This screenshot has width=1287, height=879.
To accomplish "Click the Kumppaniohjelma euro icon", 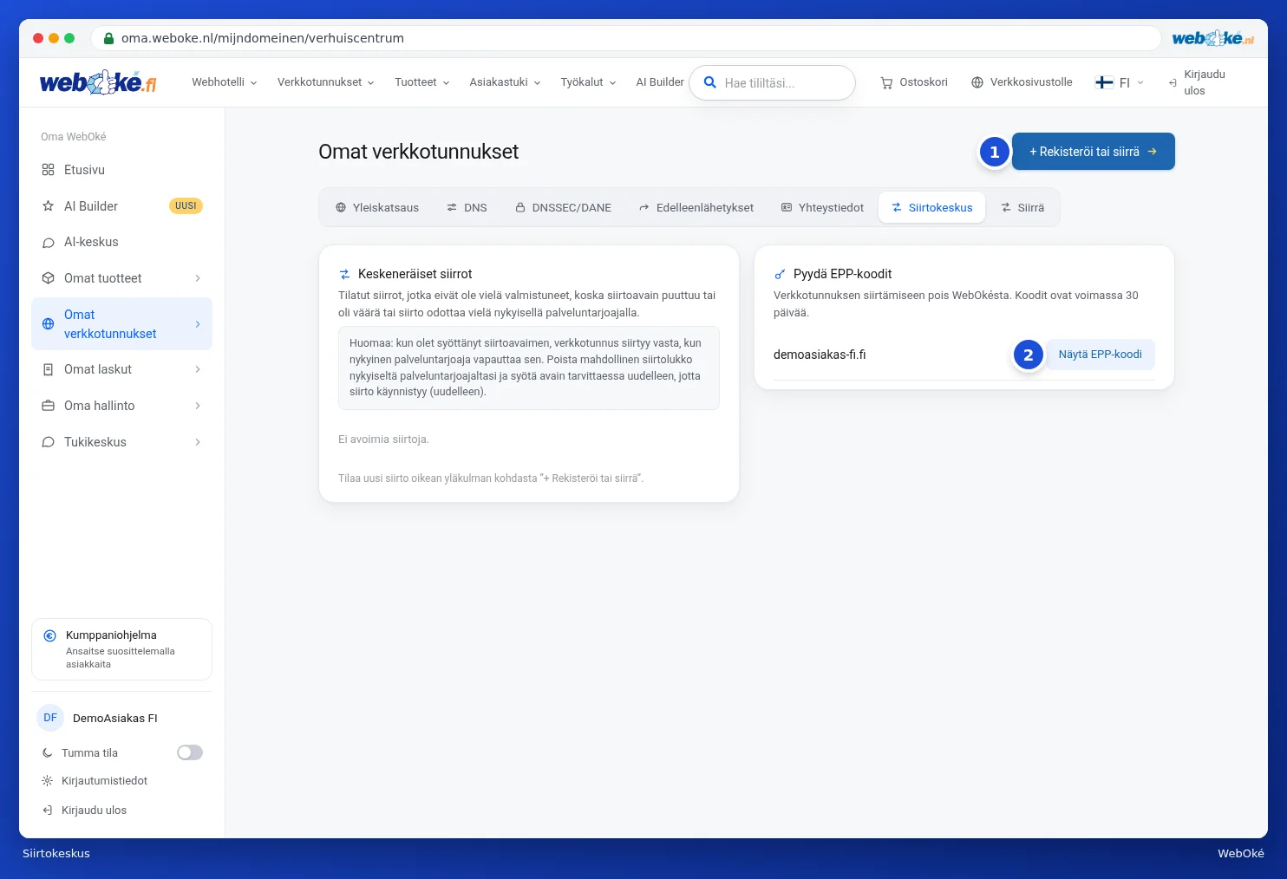I will click(50, 635).
